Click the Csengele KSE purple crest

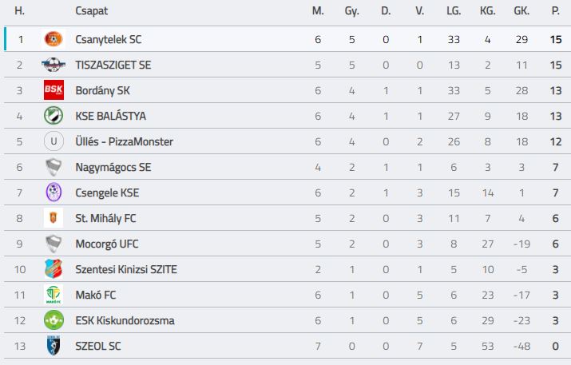point(54,192)
